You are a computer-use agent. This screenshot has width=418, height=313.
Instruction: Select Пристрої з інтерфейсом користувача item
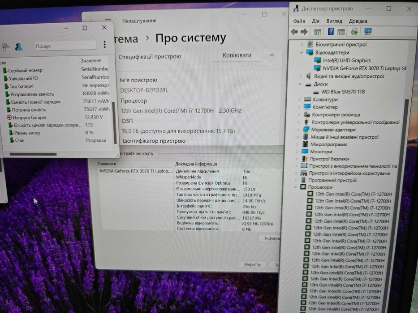click(349, 173)
